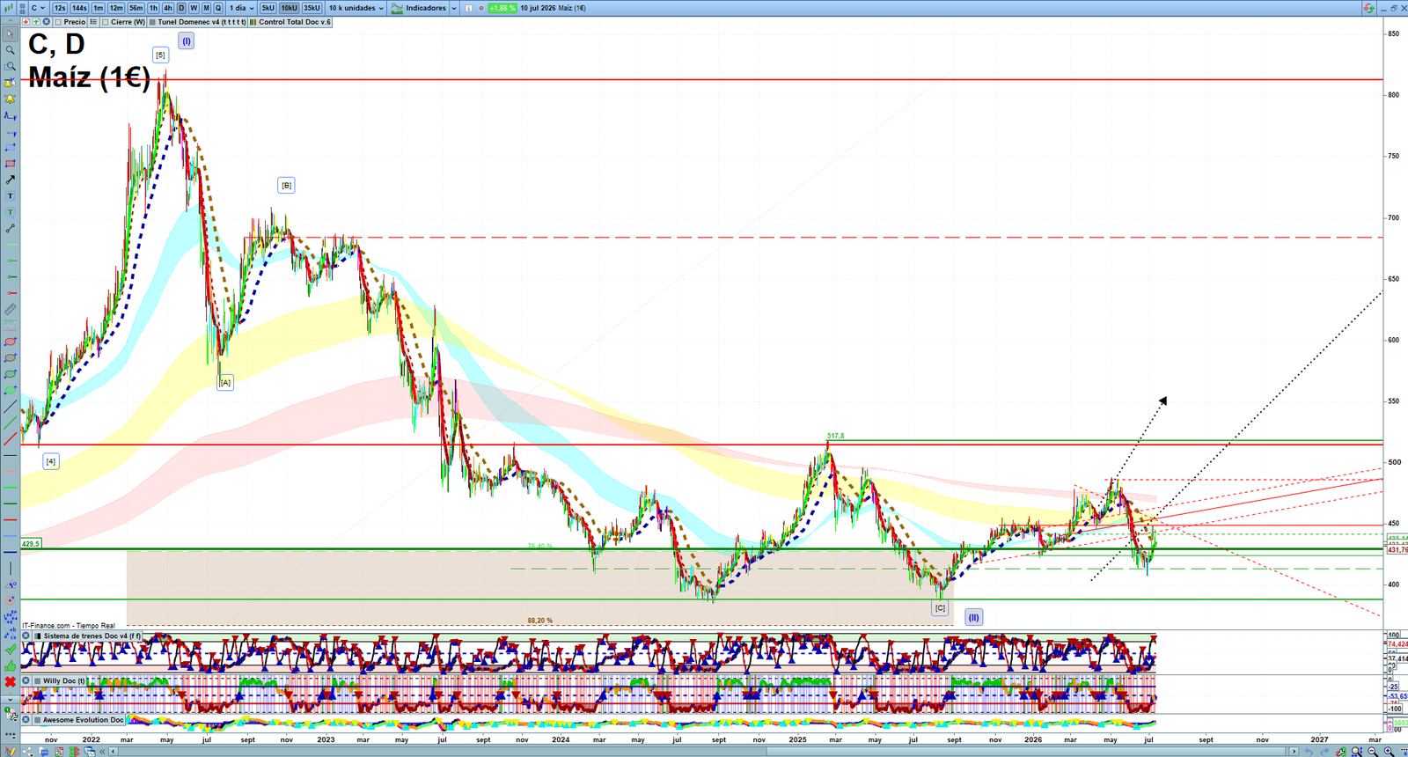Open the share icon in bottom bar
Viewport: 1408px width, 757px height.
pos(27,752)
